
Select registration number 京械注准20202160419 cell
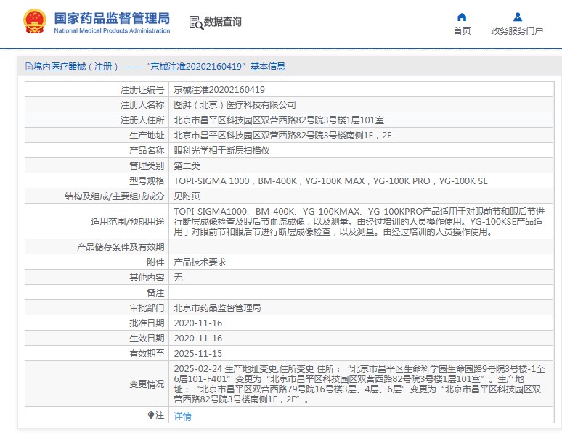pyautogui.click(x=219, y=90)
